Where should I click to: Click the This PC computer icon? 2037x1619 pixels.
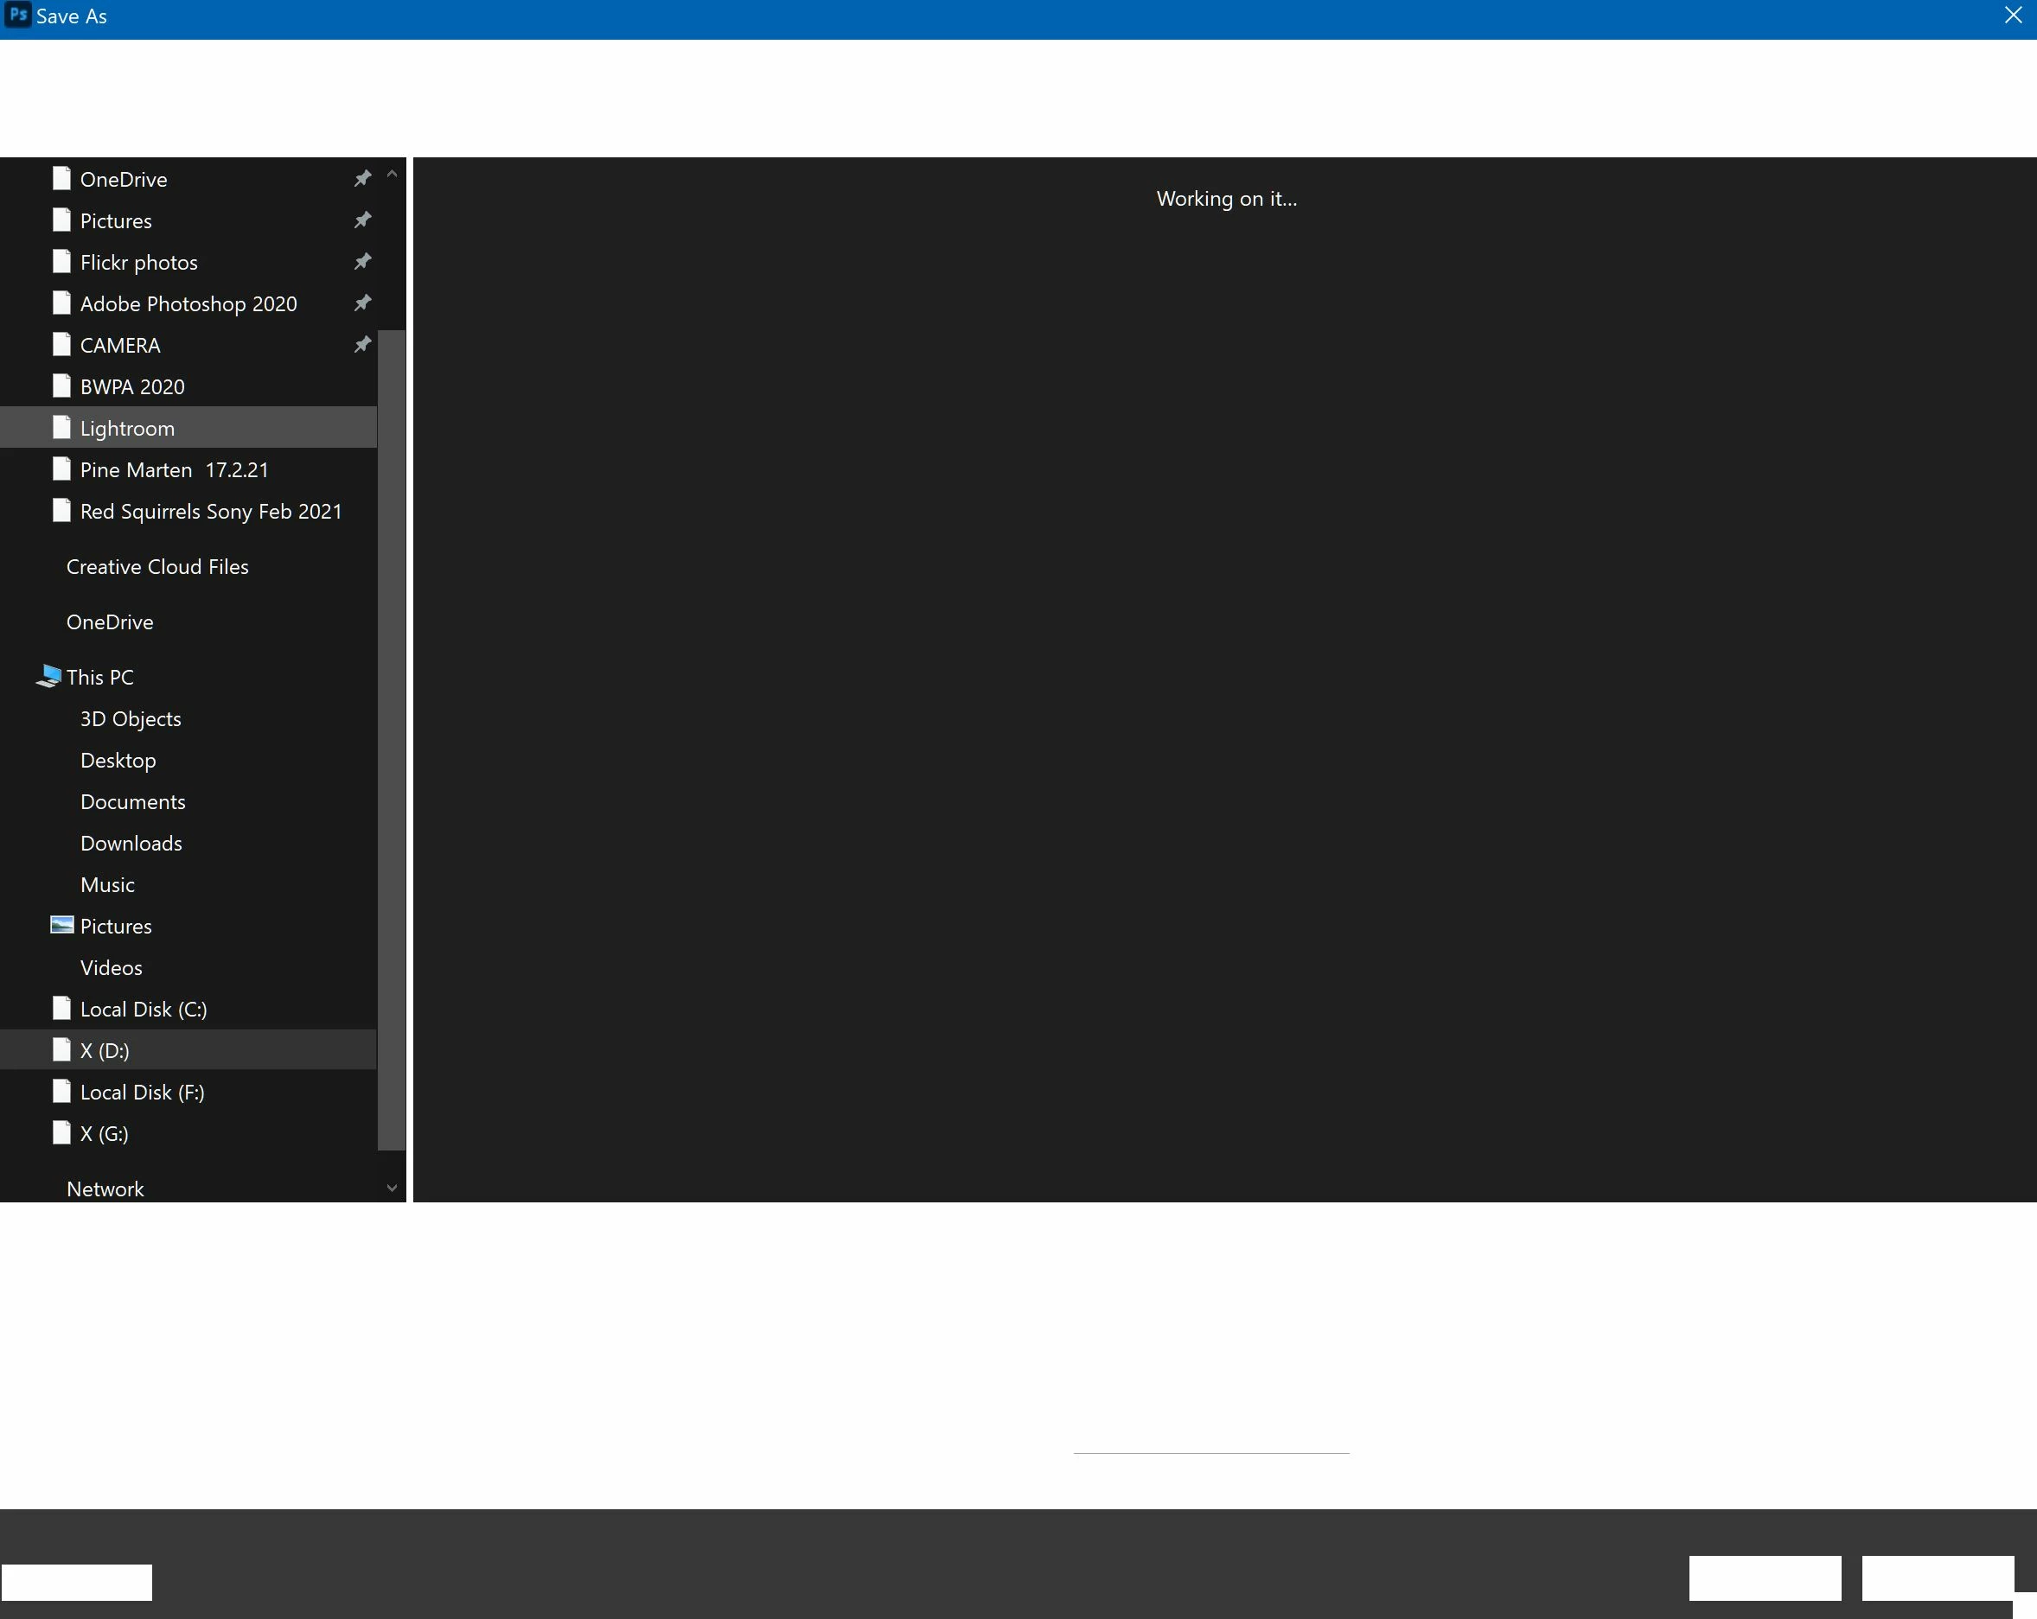tap(49, 676)
